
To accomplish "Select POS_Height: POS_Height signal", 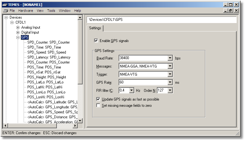I will point(47,77).
